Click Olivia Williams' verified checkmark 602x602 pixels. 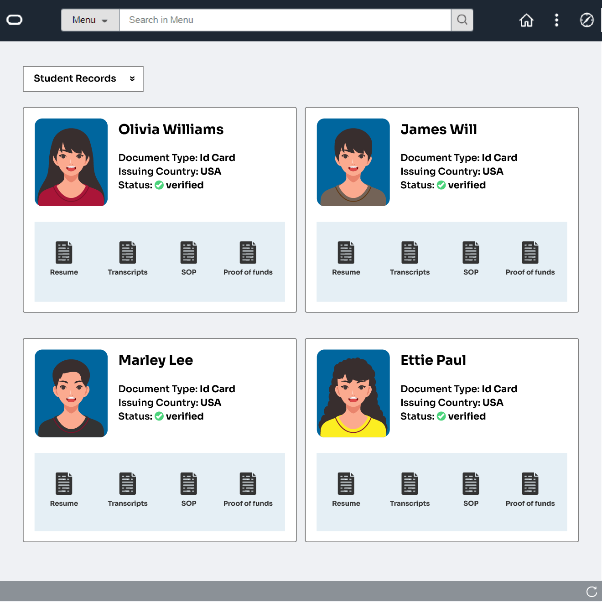159,185
